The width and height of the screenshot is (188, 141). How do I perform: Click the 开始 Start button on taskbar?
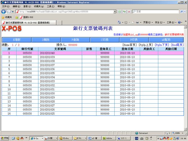5,138
